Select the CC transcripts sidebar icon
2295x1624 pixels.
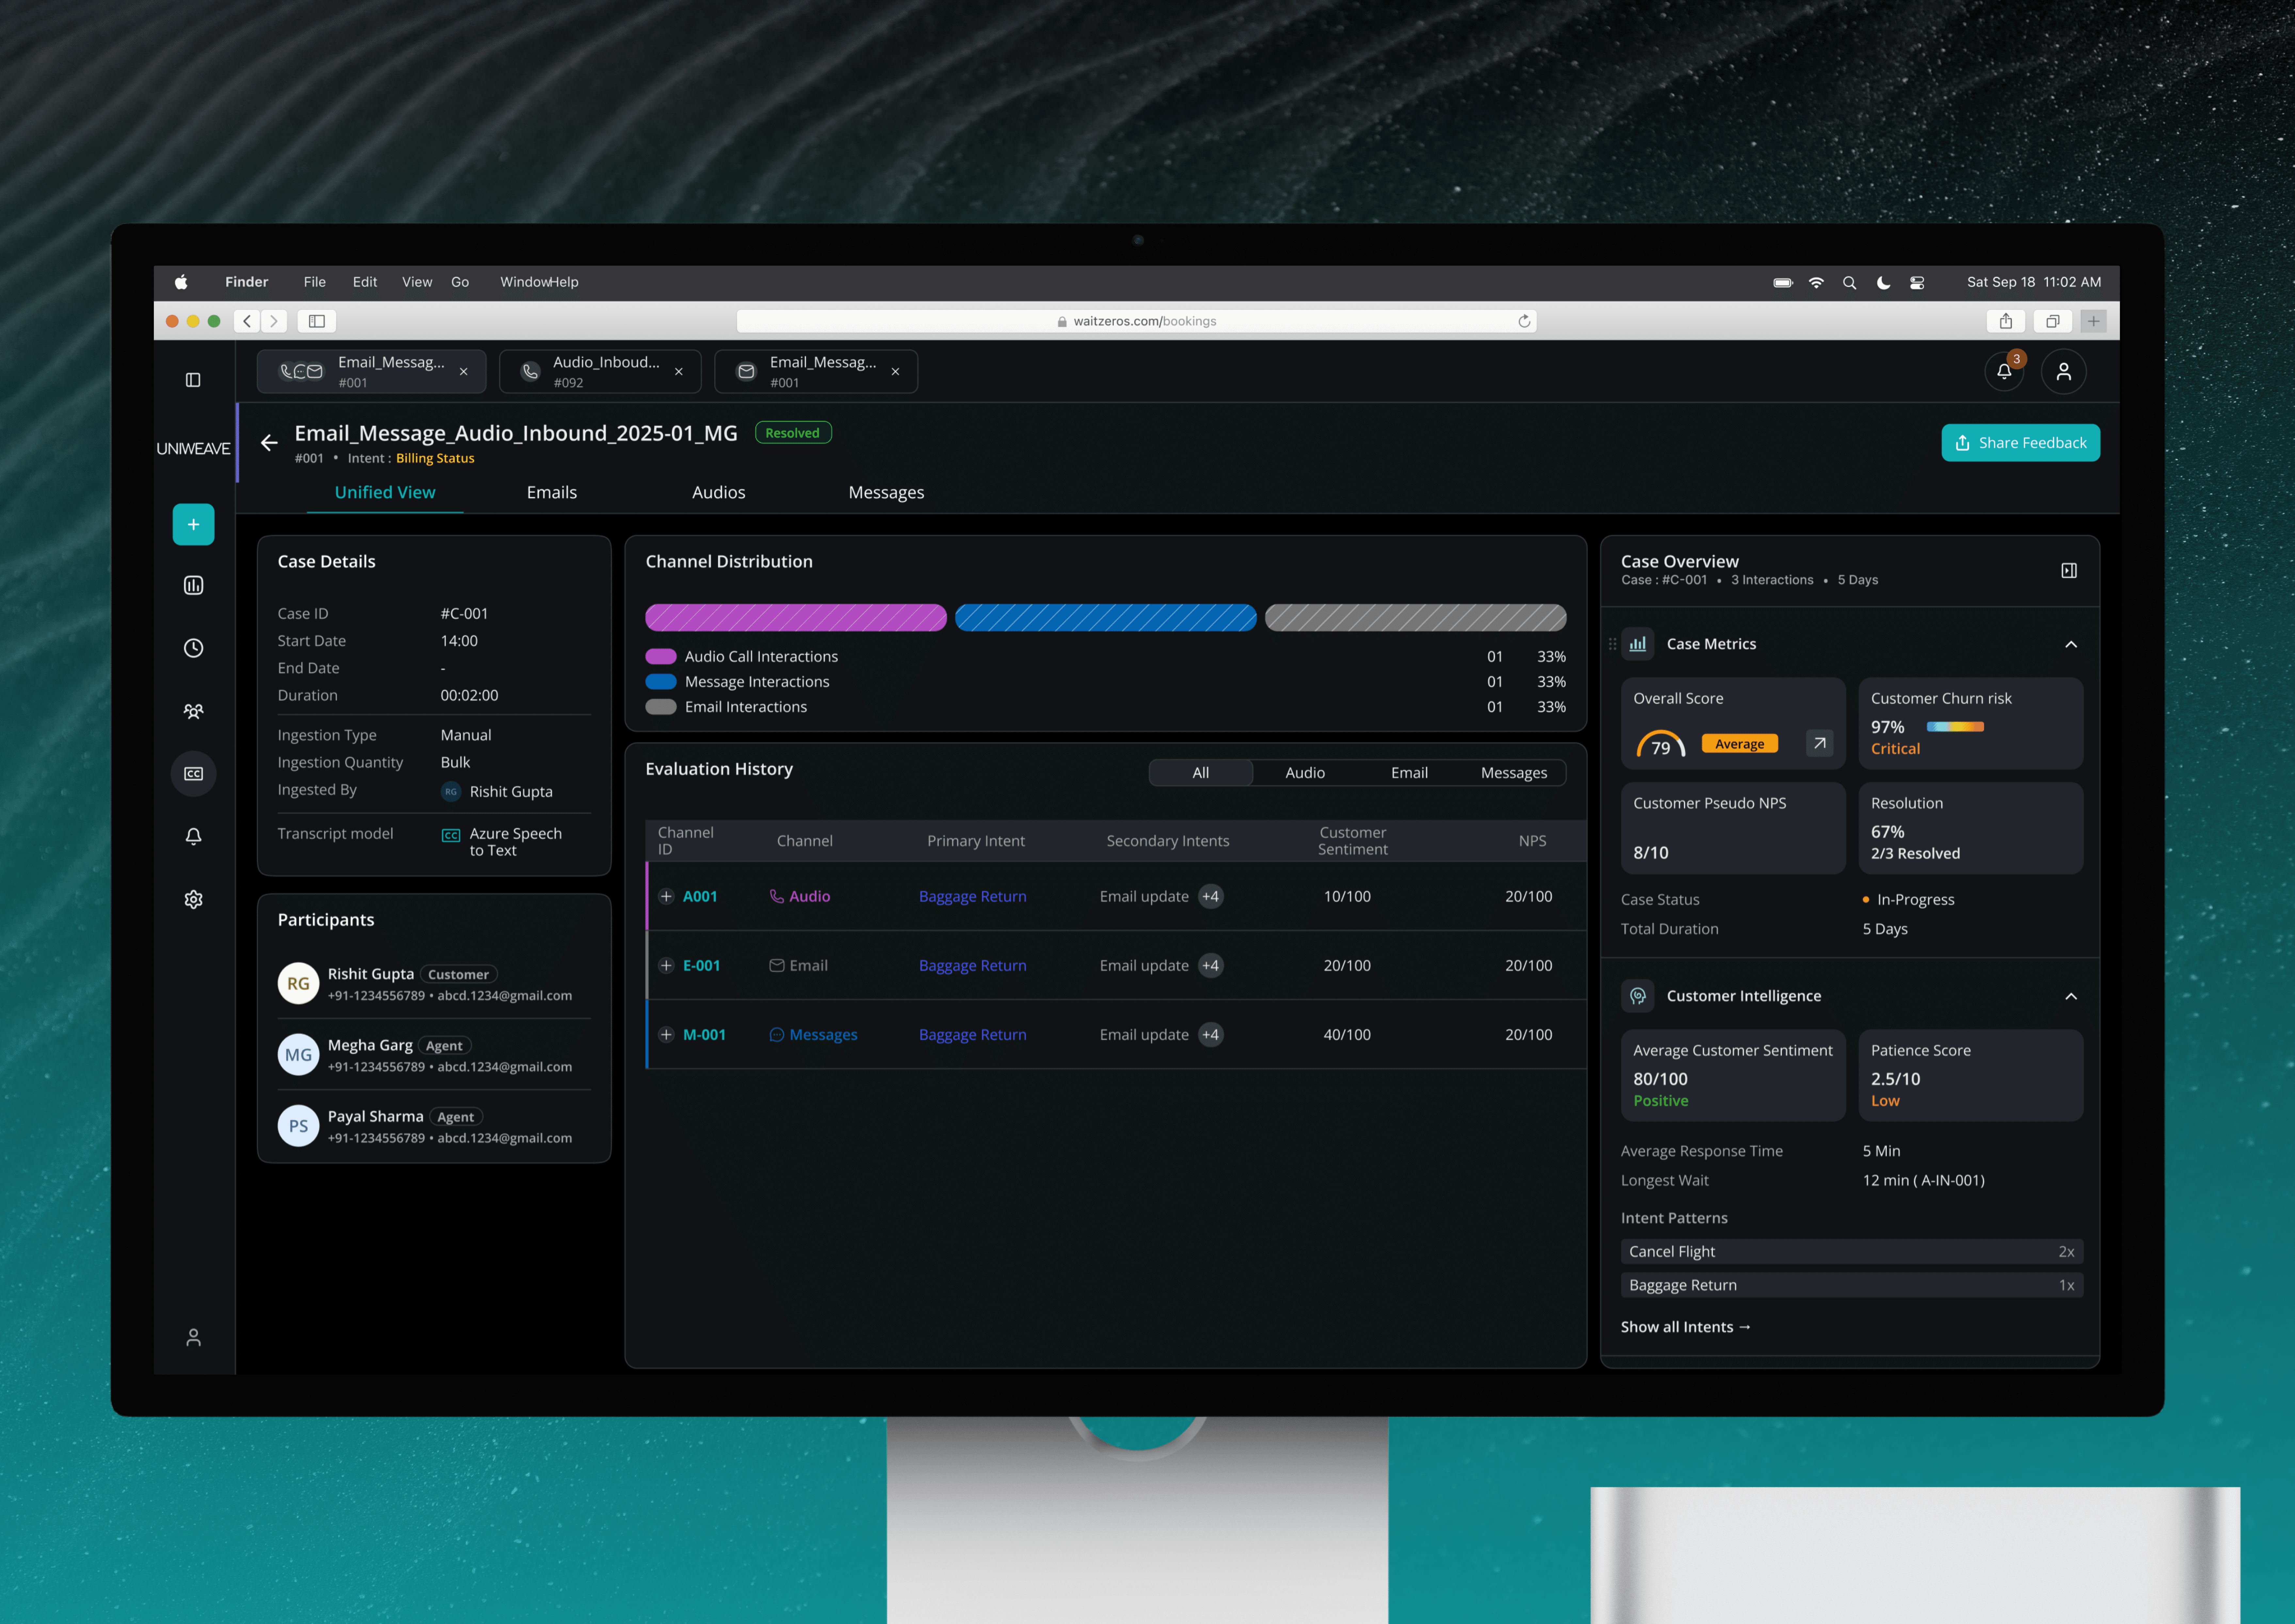193,774
